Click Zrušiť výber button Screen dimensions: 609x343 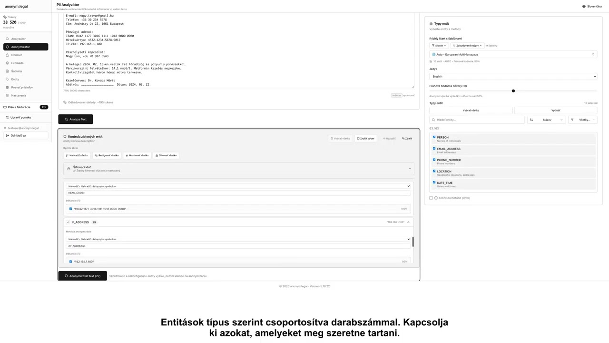click(365, 139)
